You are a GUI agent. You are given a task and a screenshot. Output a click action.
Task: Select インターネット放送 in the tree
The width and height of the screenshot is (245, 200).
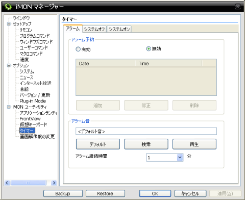35,83
